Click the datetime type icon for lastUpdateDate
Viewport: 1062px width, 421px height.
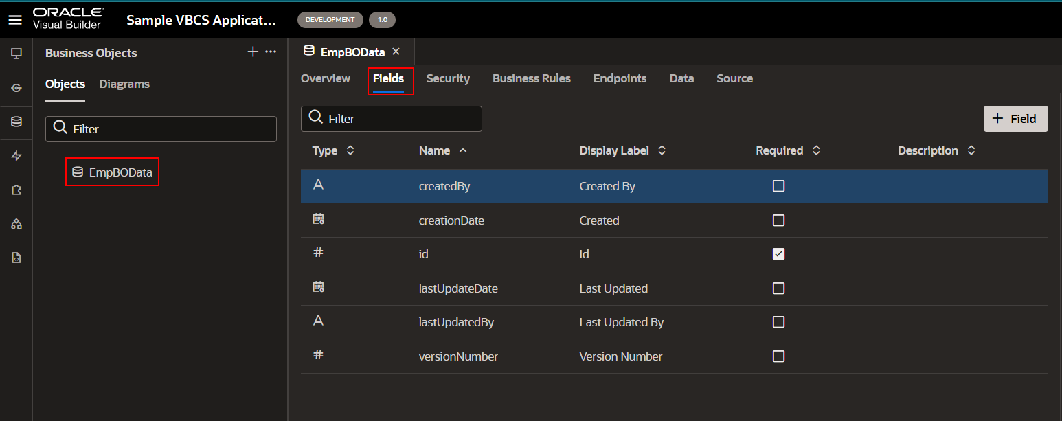coord(318,287)
